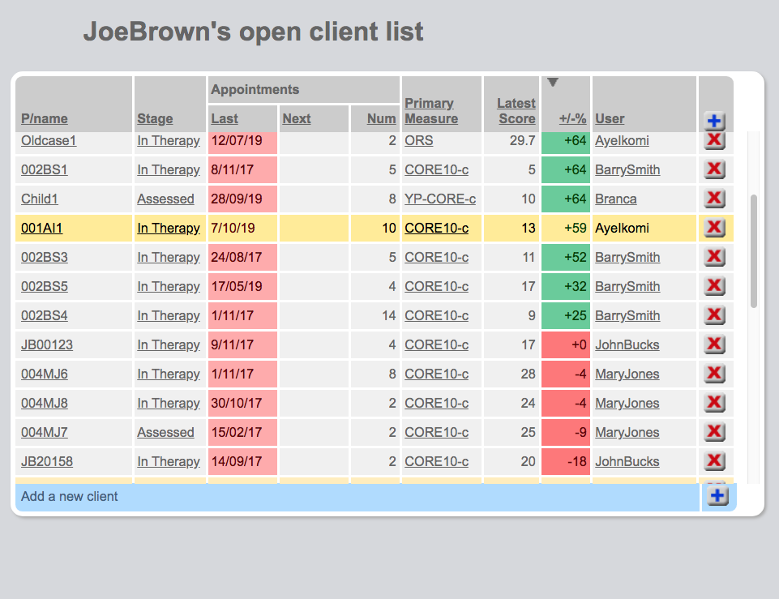The height and width of the screenshot is (599, 779).
Task: Remove client 002BS1 using red X
Action: pos(714,169)
